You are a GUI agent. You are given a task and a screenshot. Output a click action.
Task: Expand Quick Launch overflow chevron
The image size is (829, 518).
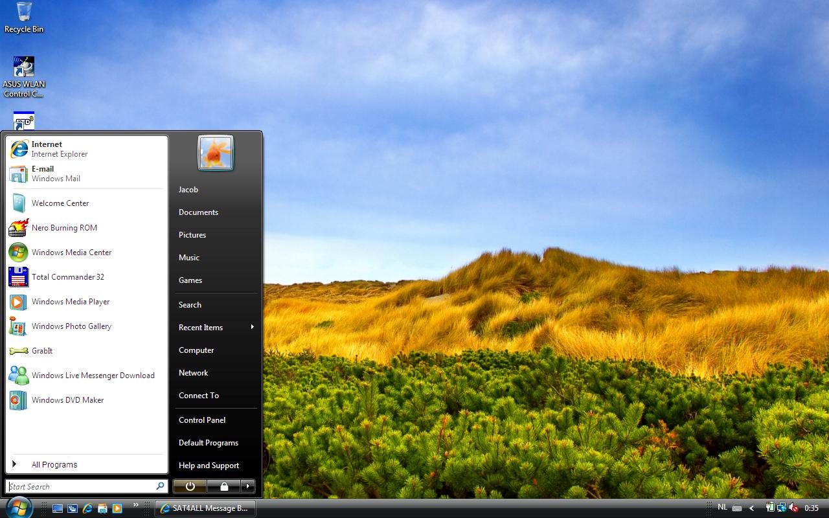135,504
